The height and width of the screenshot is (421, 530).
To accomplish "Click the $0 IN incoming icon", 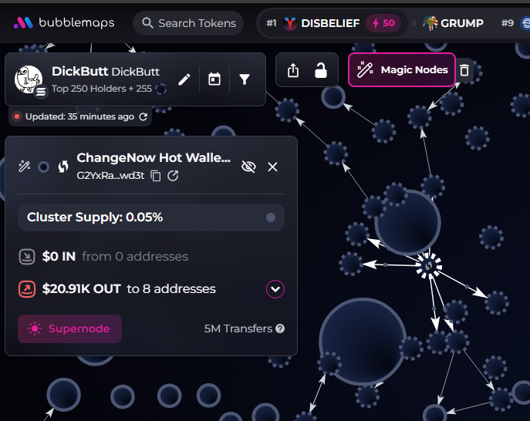I will 27,257.
